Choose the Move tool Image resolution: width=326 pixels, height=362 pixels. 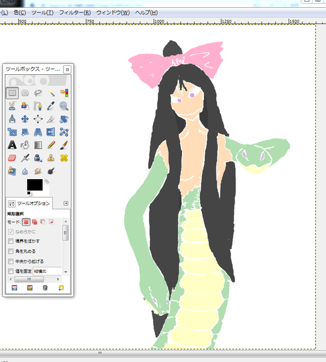tap(25, 119)
